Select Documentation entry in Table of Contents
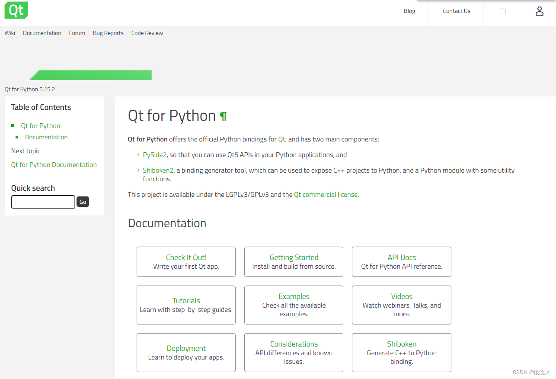The width and height of the screenshot is (556, 379). [46, 137]
